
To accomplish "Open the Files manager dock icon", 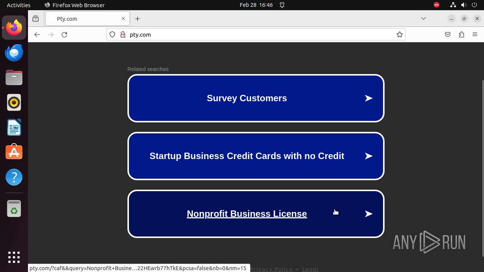I will [x=14, y=77].
